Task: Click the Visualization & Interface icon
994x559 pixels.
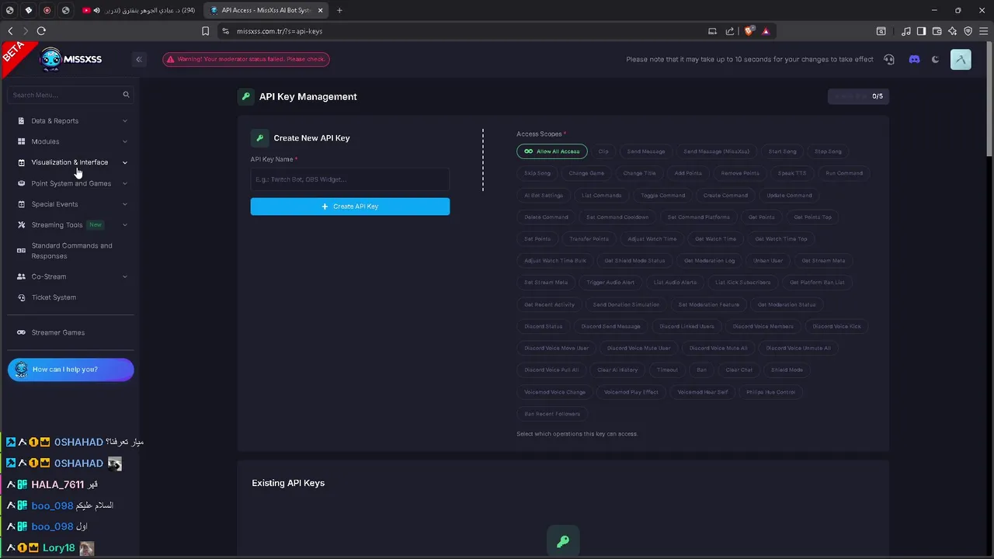Action: click(21, 162)
